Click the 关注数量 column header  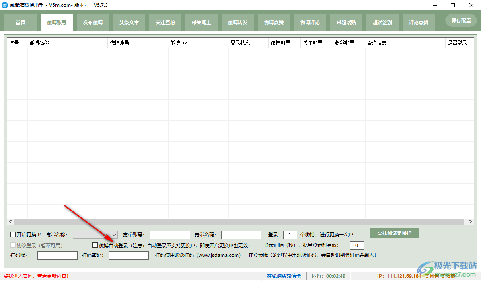[x=317, y=43]
